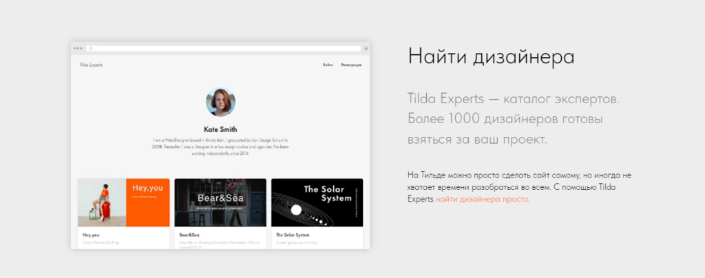Viewport: 705px width, 278px height.
Task: Open The Solar System project thumbnail
Action: pos(317,202)
